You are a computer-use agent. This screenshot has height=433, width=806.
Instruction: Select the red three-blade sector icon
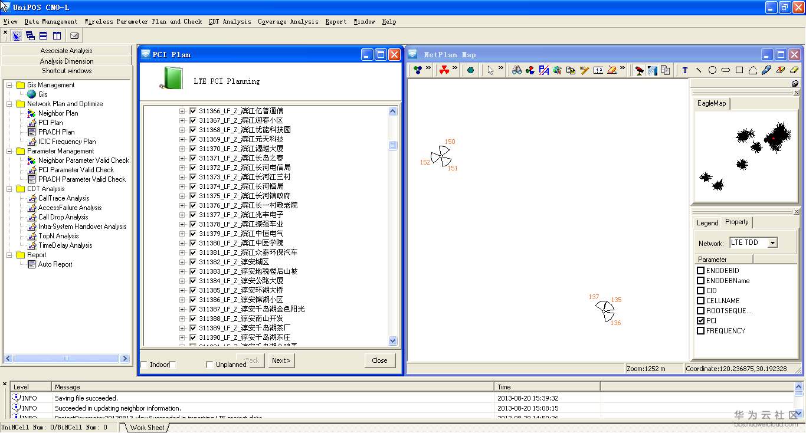tap(444, 70)
